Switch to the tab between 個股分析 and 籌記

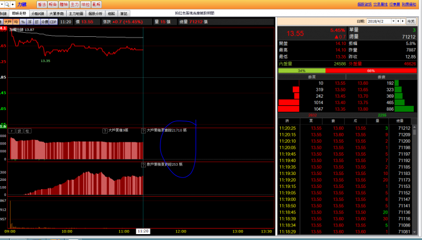111,13
